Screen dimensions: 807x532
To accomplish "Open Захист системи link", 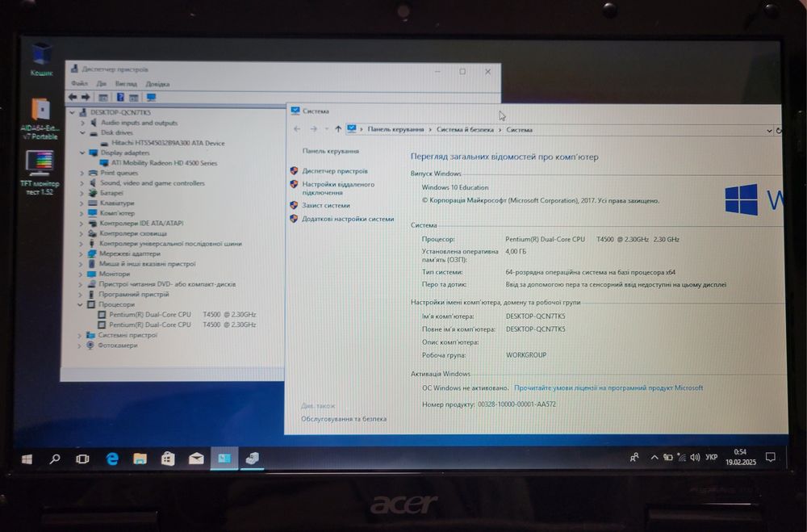I will [x=326, y=206].
